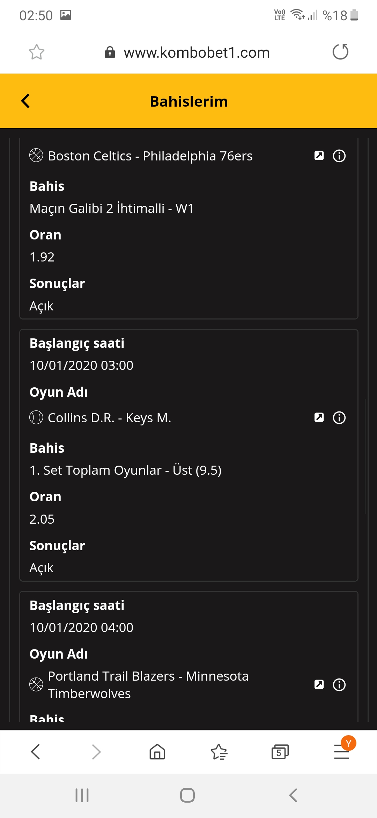Open the browser hamburger menu
Image resolution: width=377 pixels, height=818 pixels.
341,752
